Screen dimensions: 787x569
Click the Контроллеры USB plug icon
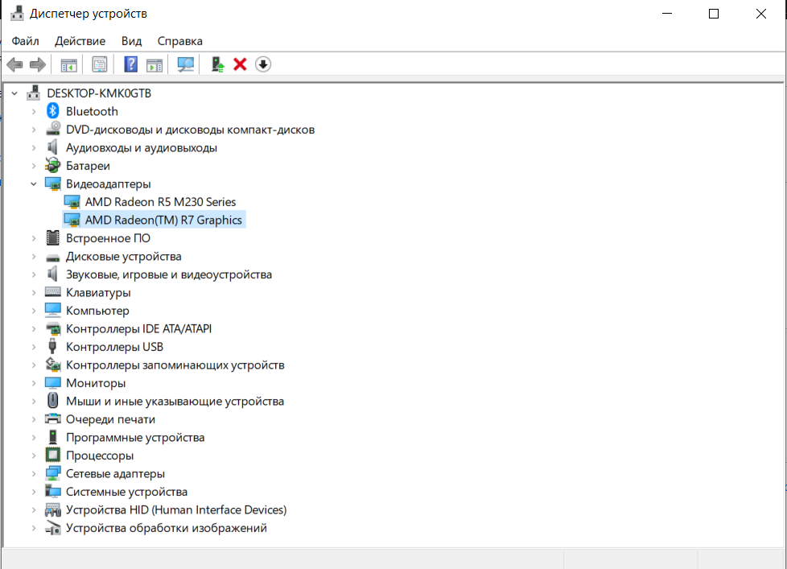click(52, 346)
